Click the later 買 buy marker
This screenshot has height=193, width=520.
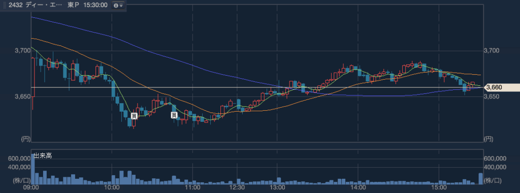click(x=174, y=115)
